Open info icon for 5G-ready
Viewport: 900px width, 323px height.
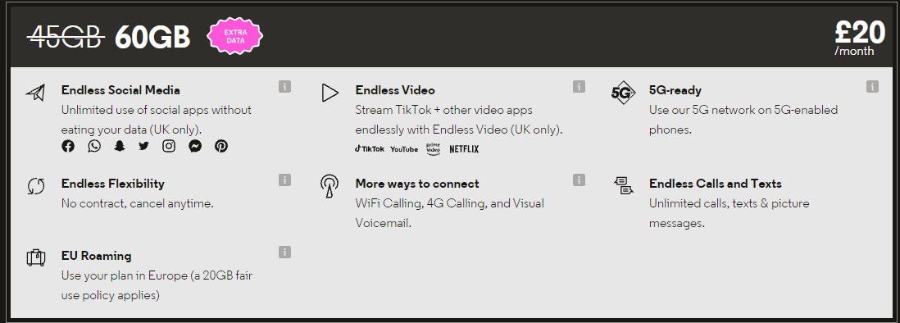point(872,87)
